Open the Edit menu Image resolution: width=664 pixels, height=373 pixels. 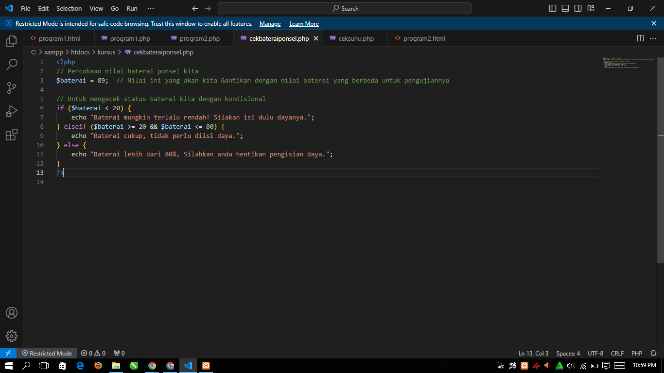pos(43,8)
